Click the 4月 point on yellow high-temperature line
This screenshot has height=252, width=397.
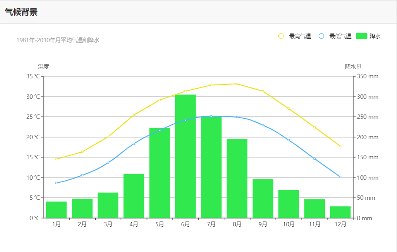tap(133, 115)
